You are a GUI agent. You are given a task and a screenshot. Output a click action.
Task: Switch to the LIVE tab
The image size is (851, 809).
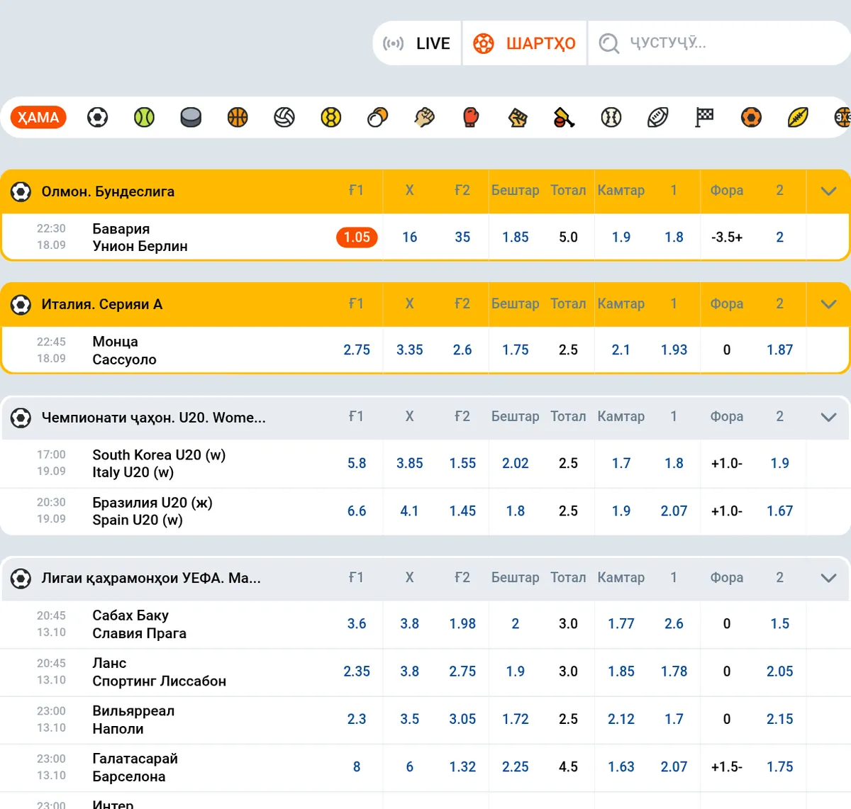[x=417, y=43]
